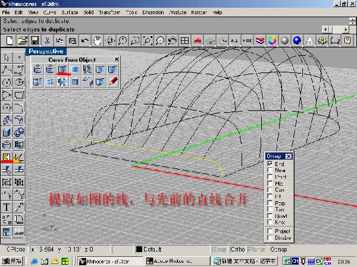
Task: Toggle Ortho in the status bar
Action: coord(237,249)
